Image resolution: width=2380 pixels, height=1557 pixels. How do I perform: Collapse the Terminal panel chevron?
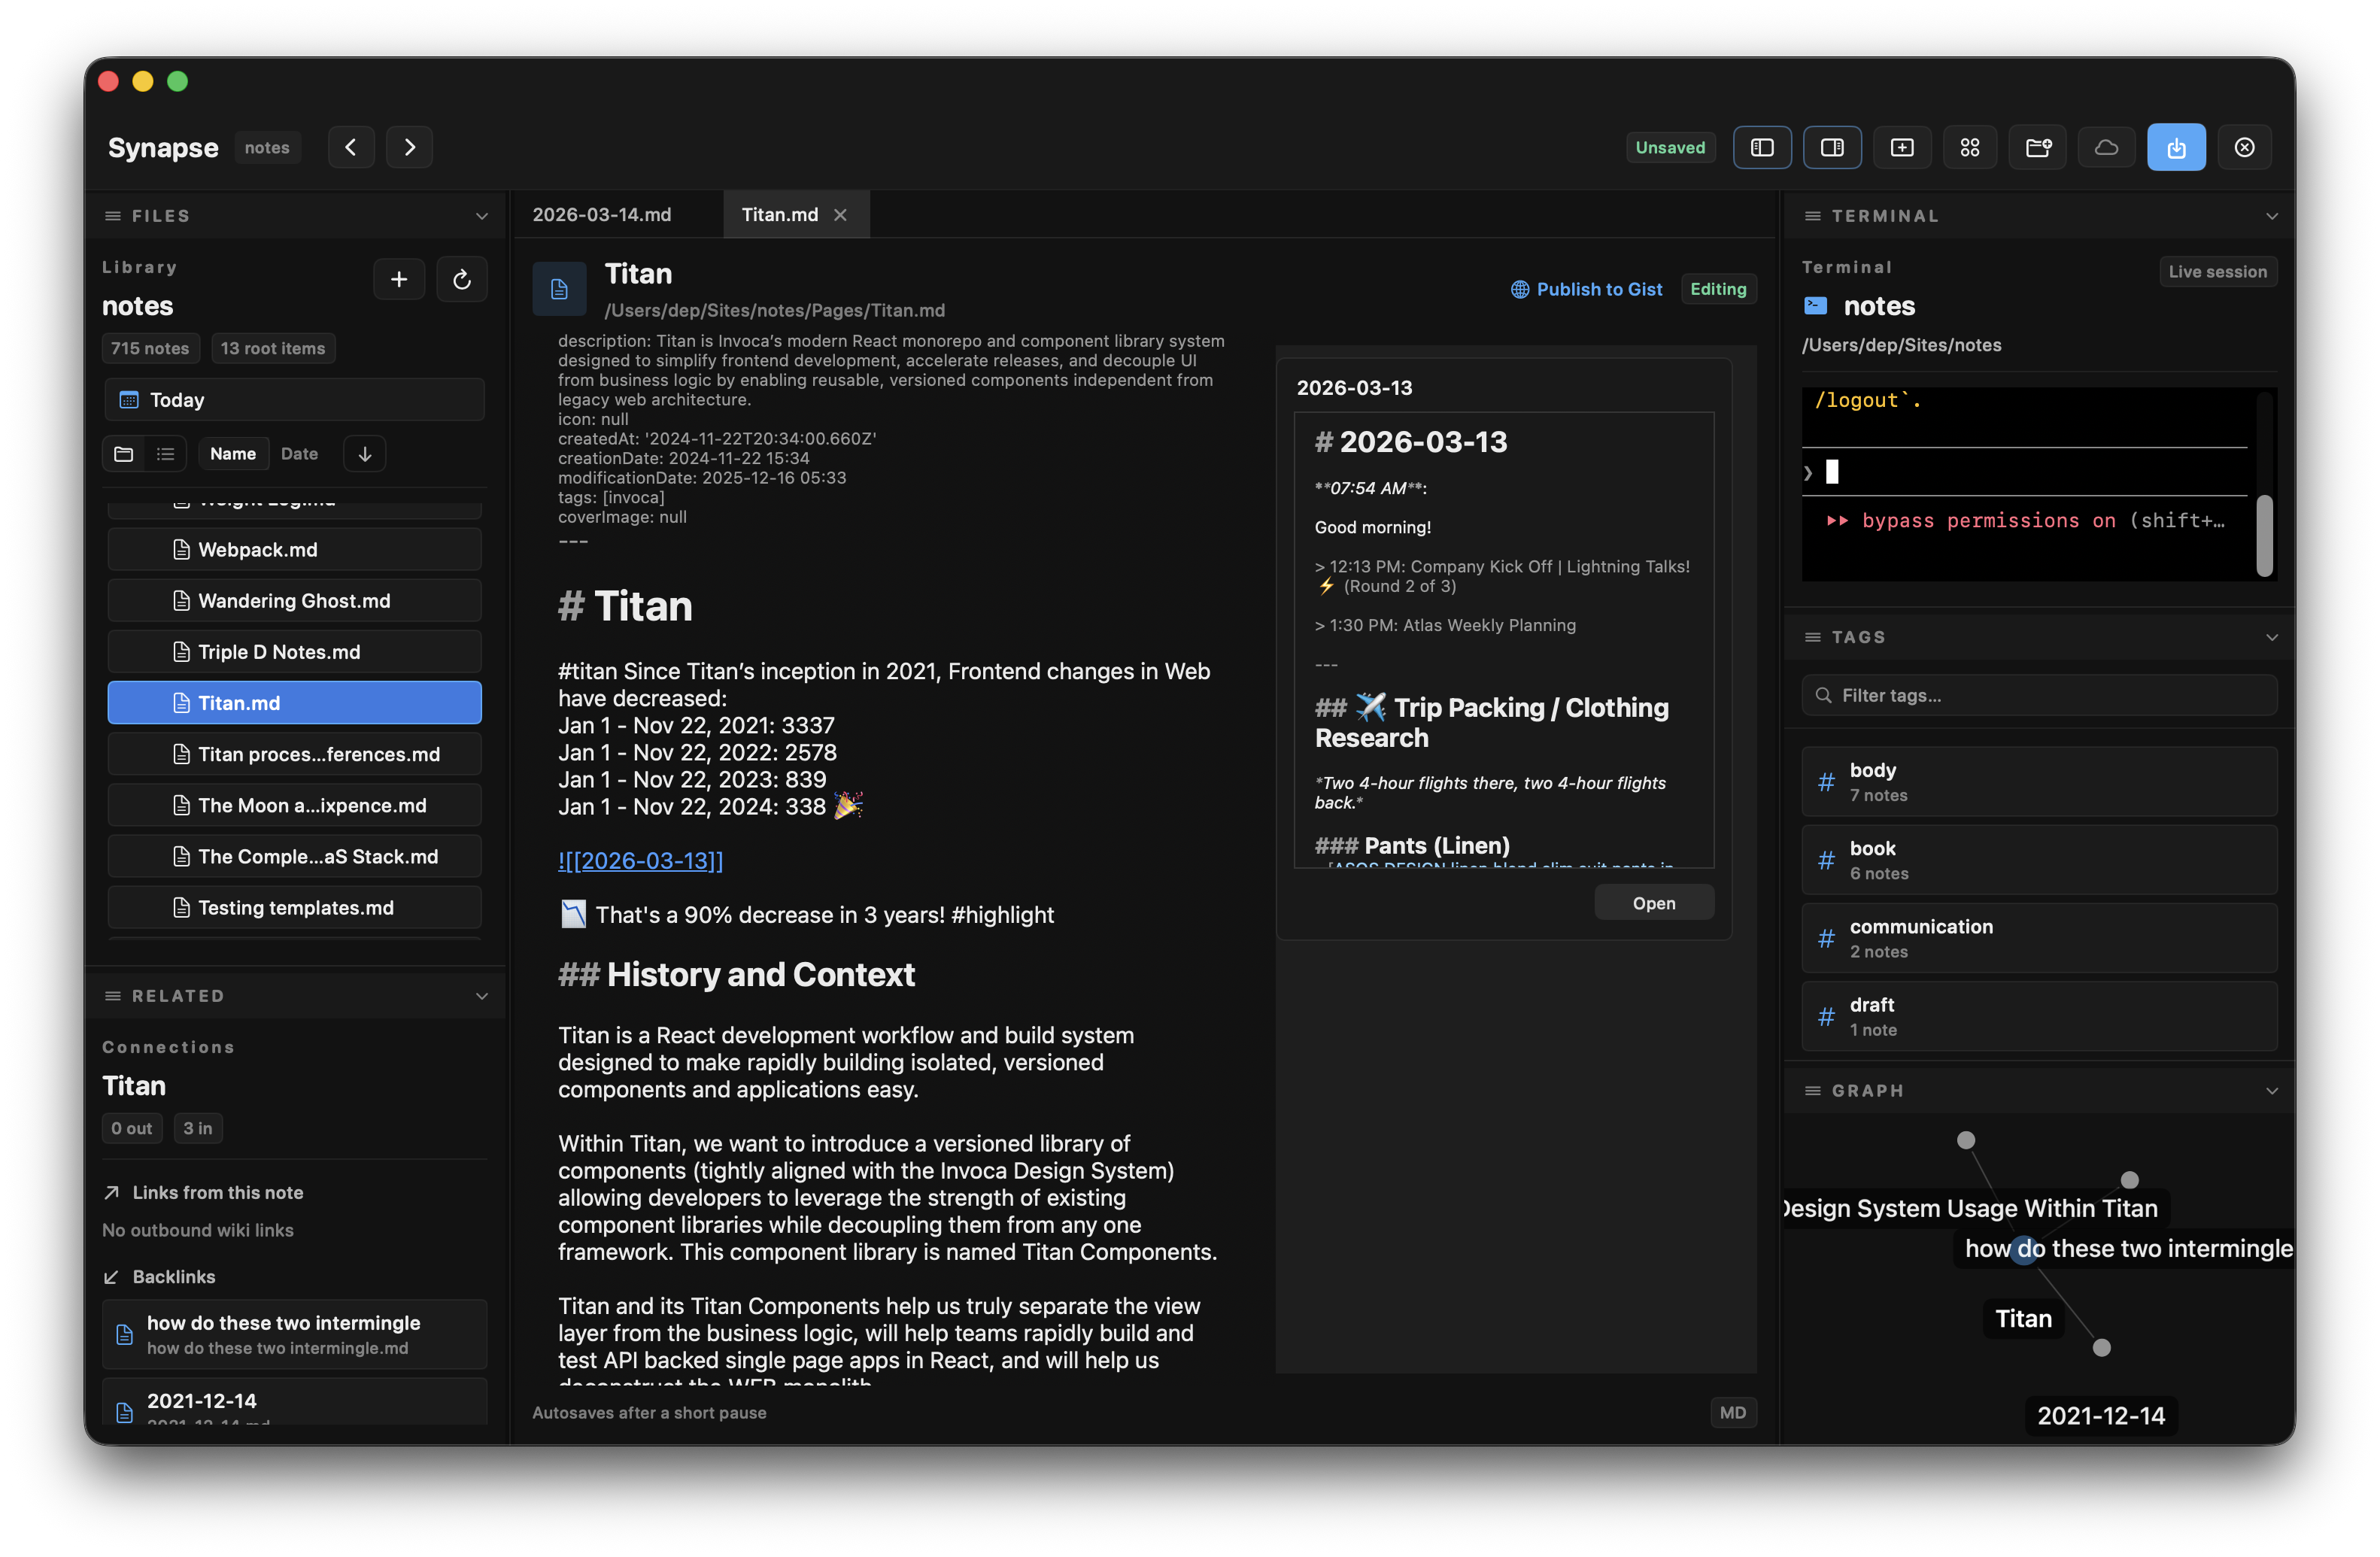[2271, 216]
